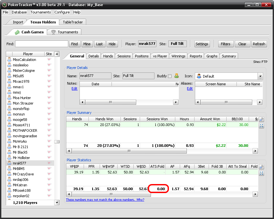Select player mrpoker02 in the list
Image resolution: width=274 pixels, height=219 pixels.
tap(30, 196)
